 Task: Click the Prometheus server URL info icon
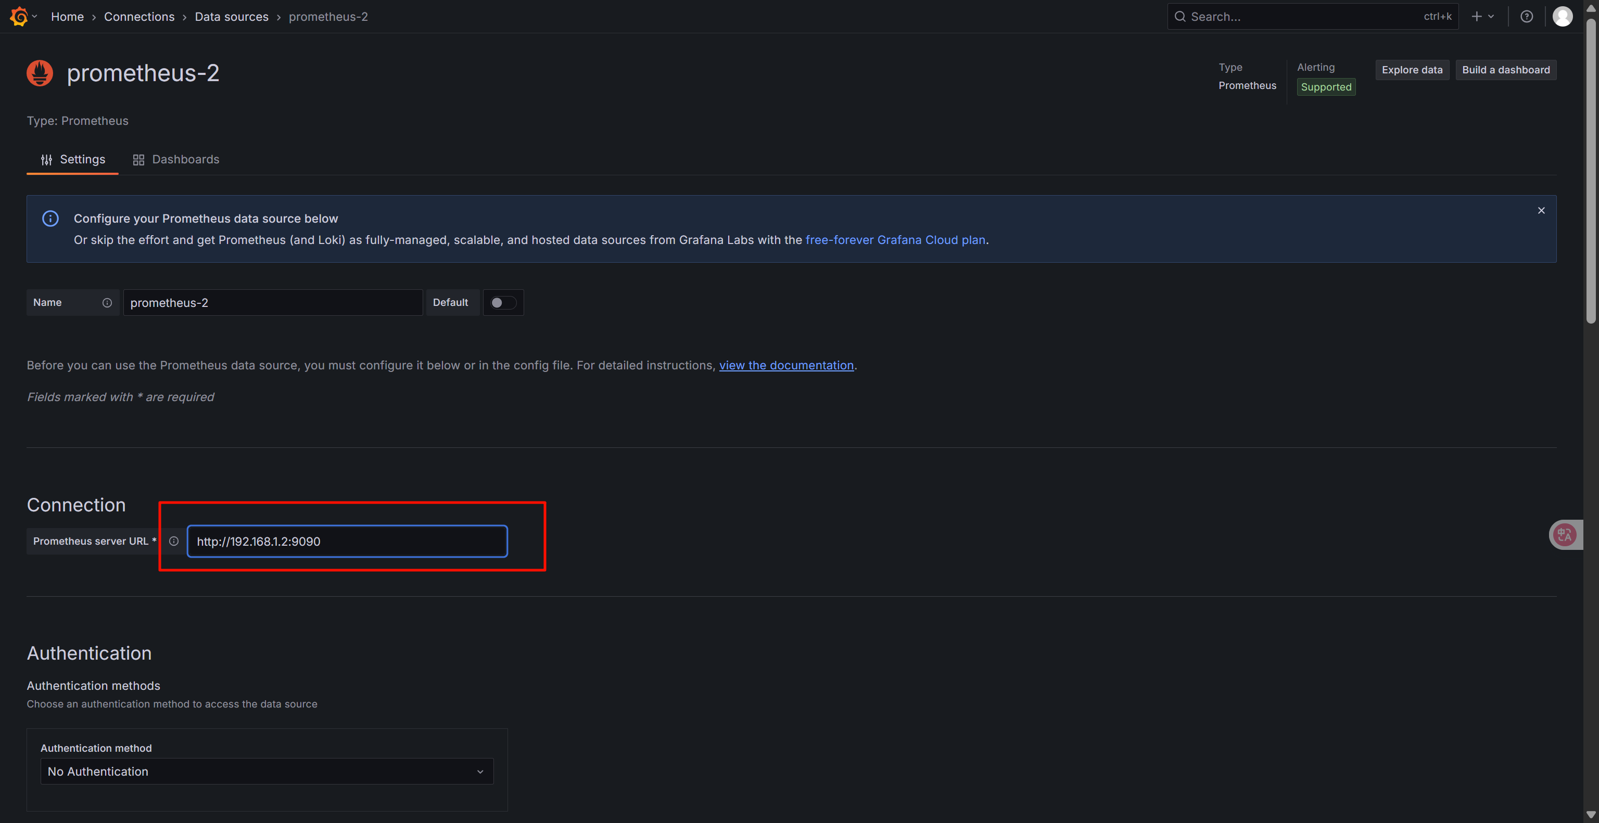point(174,541)
